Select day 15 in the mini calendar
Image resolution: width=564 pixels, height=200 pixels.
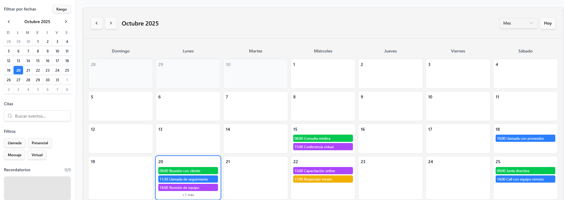click(x=38, y=61)
